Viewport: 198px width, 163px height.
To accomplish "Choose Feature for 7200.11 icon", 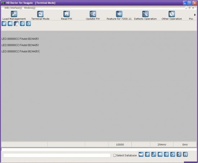I will [119, 15].
